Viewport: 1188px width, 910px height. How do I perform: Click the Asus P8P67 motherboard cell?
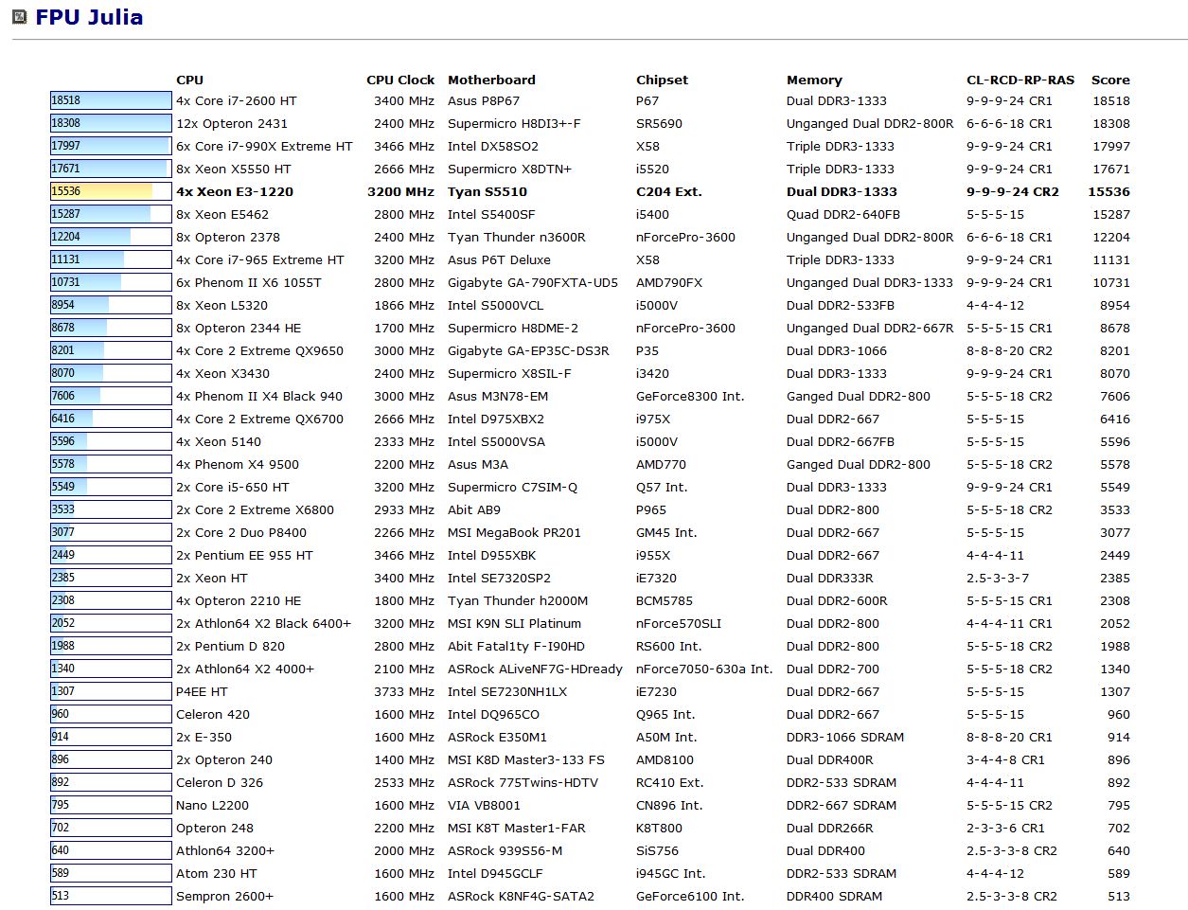[x=484, y=100]
